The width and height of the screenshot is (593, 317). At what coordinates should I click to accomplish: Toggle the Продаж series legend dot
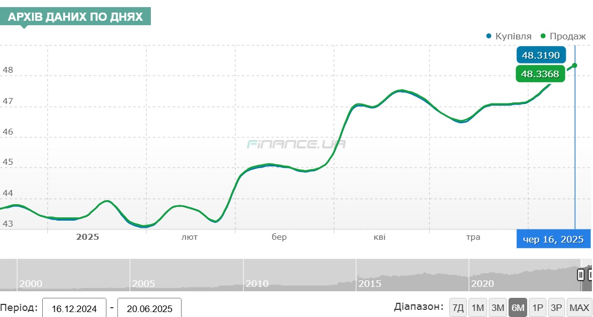543,36
